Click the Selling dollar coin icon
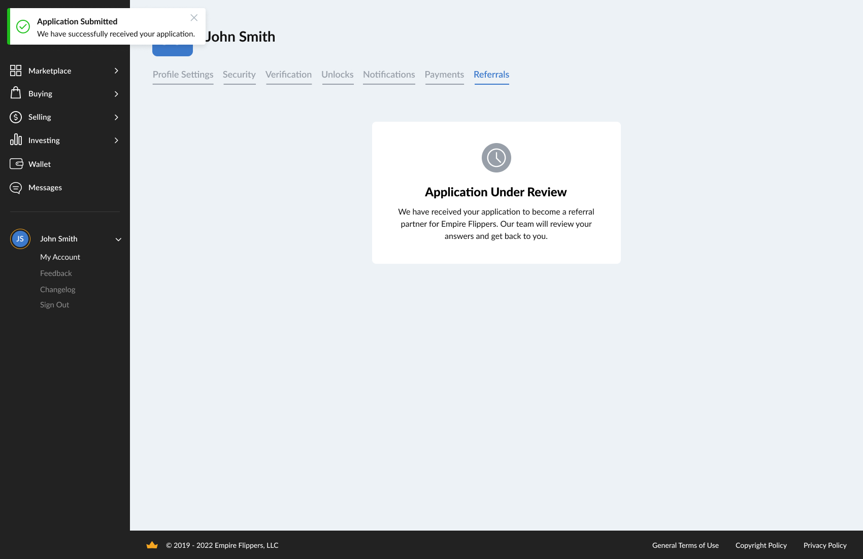The height and width of the screenshot is (559, 863). coord(16,117)
